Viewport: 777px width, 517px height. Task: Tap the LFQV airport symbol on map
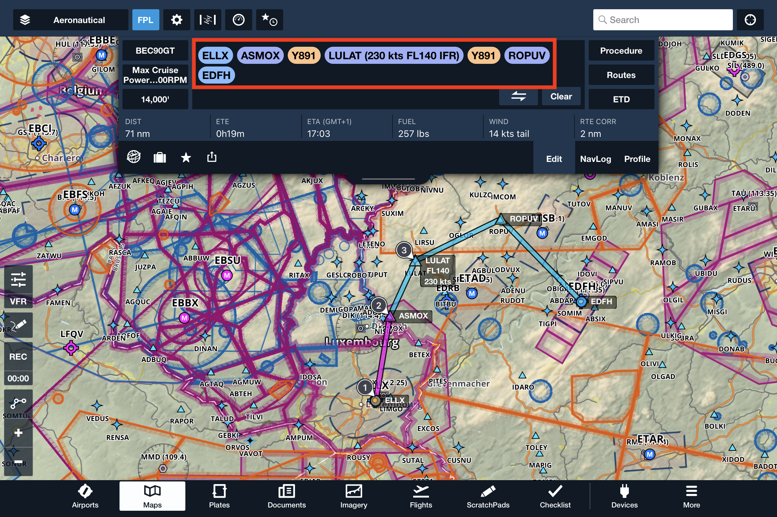point(71,348)
